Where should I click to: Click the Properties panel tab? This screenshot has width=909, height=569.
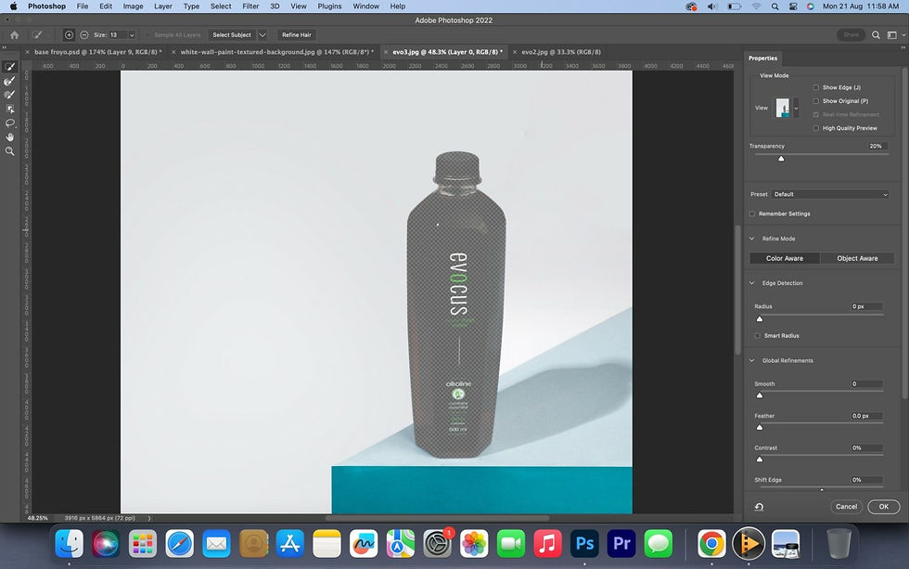tap(762, 58)
